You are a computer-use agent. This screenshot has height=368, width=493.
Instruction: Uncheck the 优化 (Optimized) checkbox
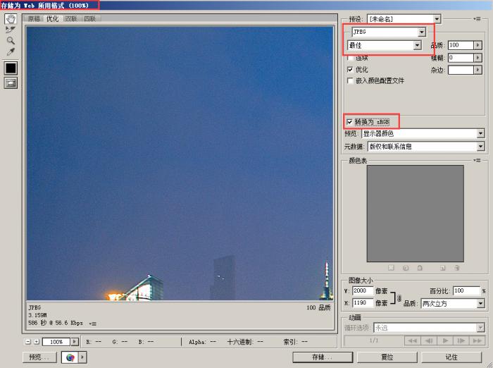pyautogui.click(x=349, y=69)
